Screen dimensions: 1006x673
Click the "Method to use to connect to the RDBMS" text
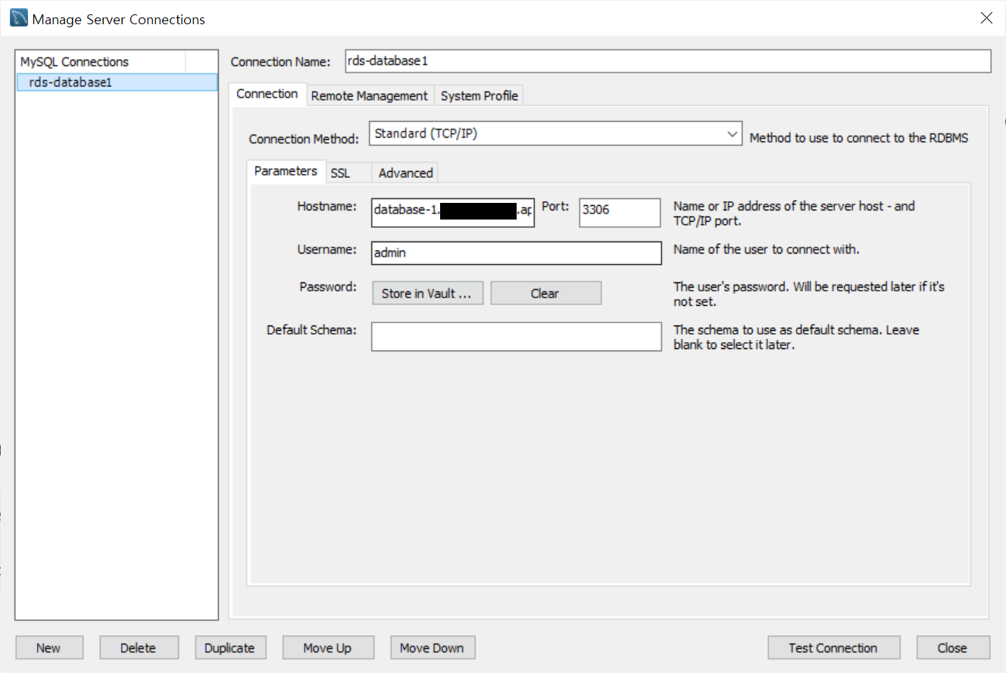pos(858,138)
